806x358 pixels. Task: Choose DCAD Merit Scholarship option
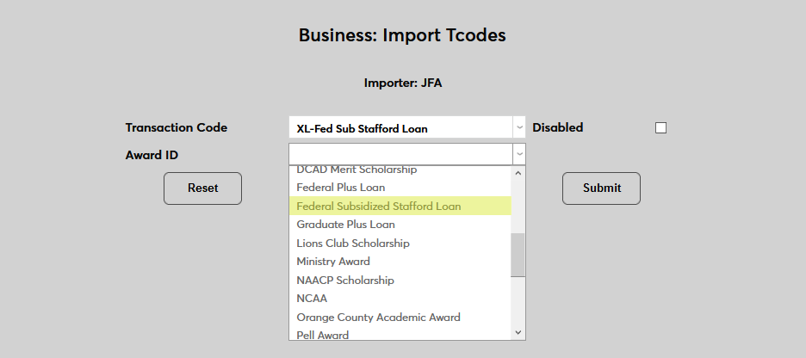tap(356, 170)
